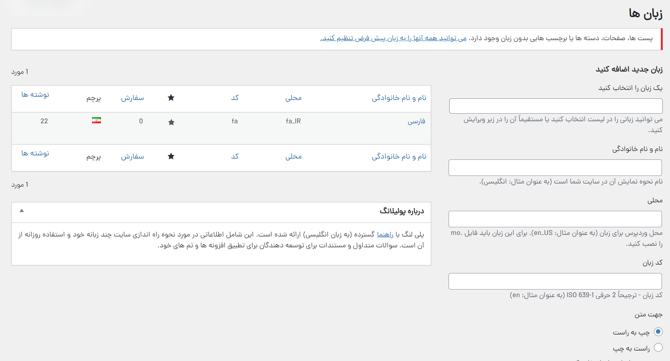
Task: Sort by نوشته ها column in header
Action: click(x=35, y=94)
